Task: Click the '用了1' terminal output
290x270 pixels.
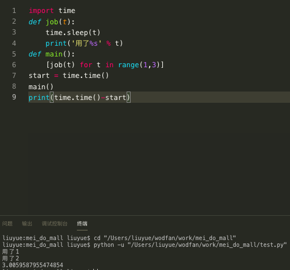Action: tap(11, 251)
